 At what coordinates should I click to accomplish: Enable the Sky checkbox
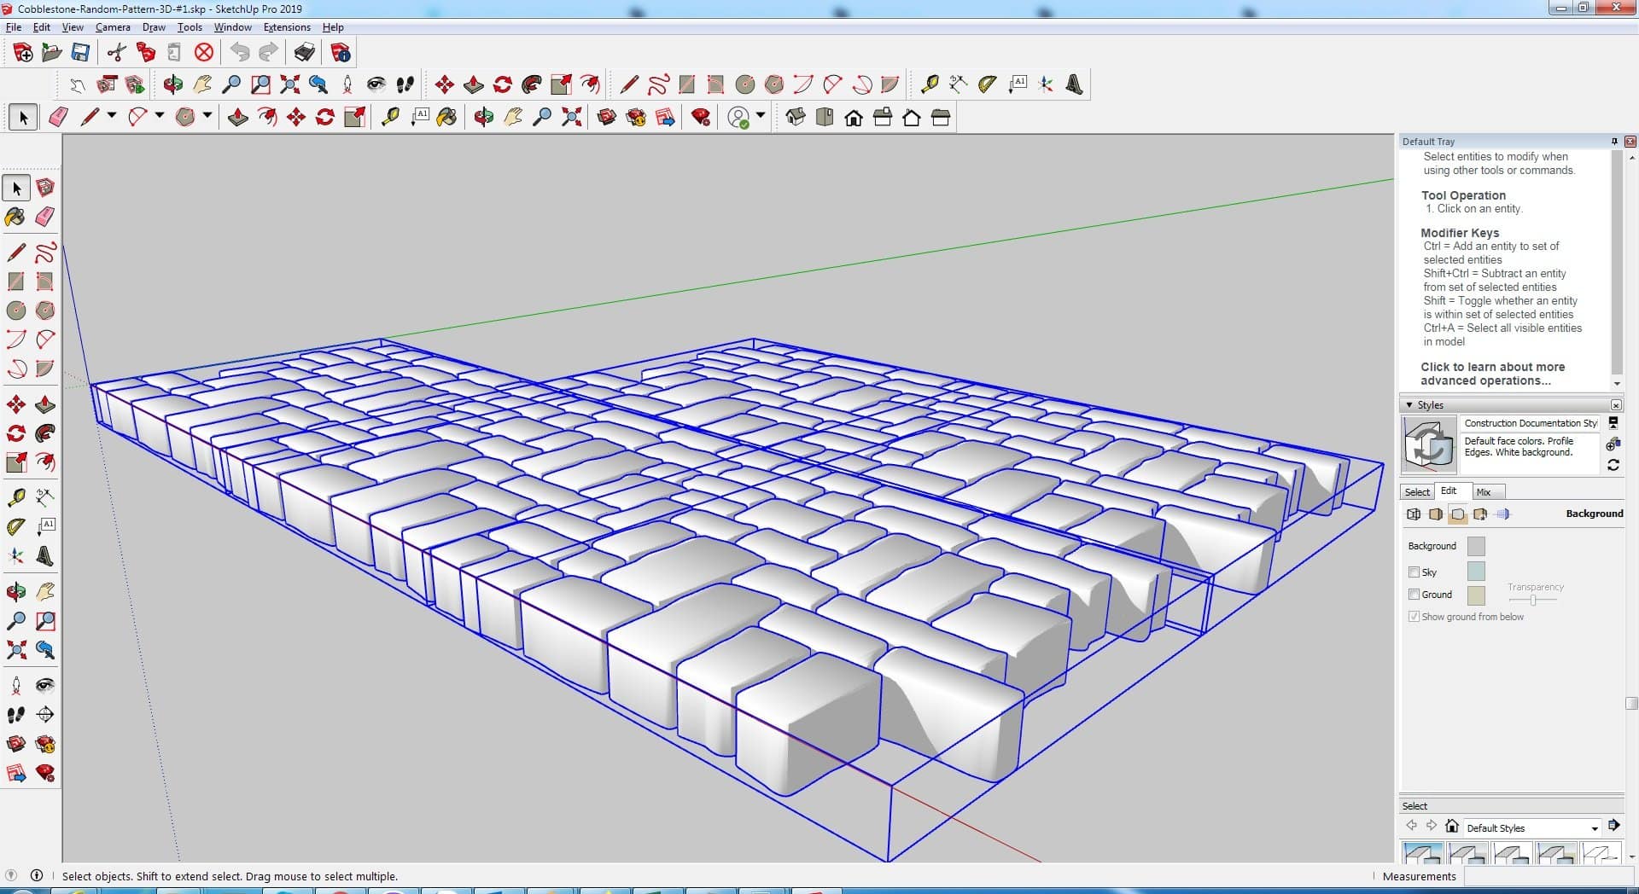[x=1414, y=572]
